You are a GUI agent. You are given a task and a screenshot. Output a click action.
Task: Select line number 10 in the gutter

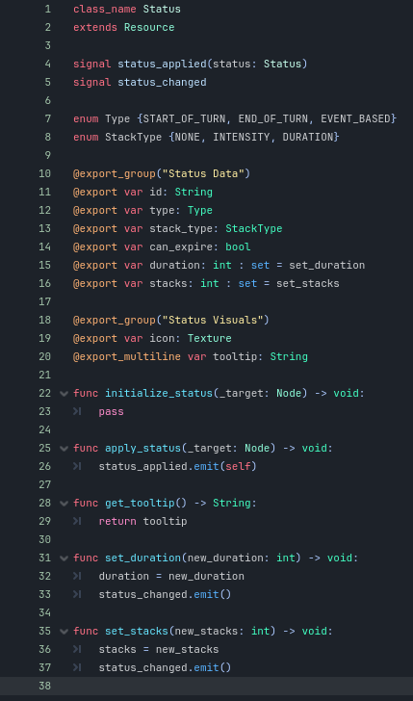point(44,173)
